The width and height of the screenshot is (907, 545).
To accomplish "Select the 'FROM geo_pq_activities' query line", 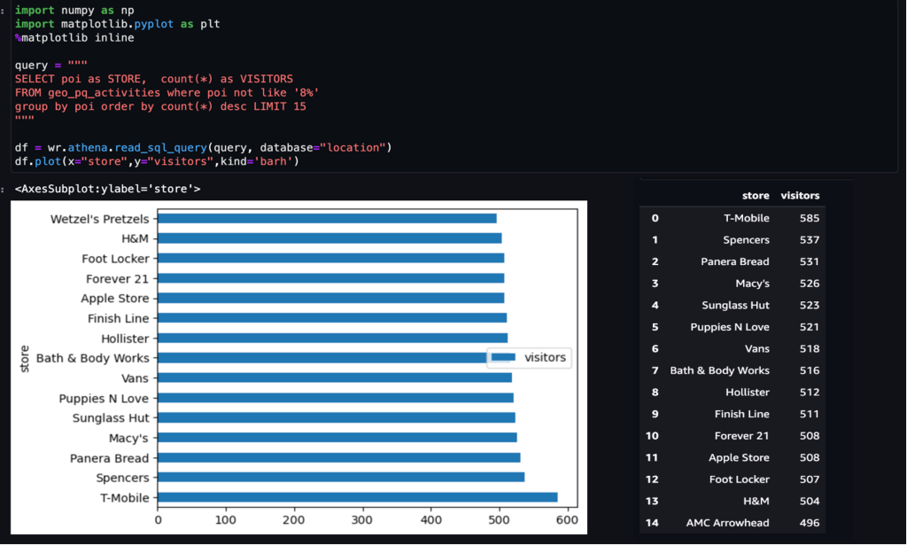I will coord(167,92).
